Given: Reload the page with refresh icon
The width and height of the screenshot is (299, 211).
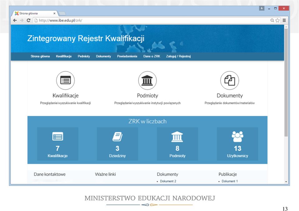Looking at the screenshot, I should (x=29, y=20).
